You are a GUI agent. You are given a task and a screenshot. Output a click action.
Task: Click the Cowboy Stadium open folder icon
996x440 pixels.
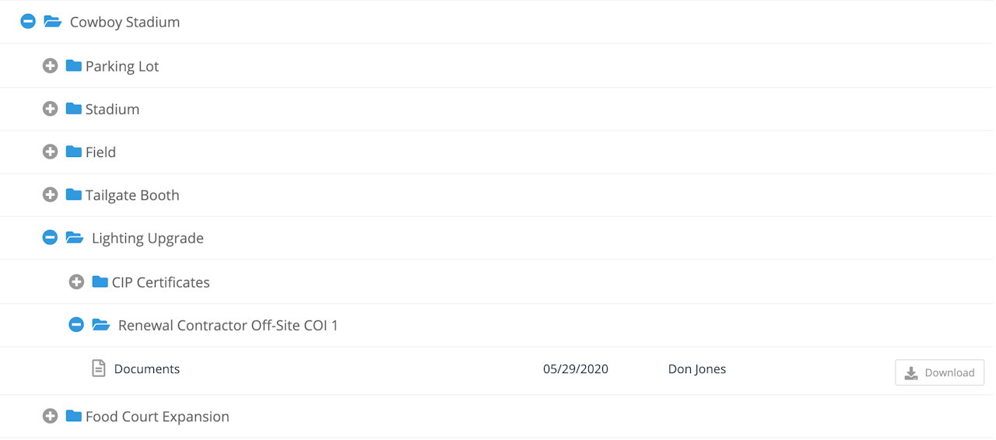(53, 22)
